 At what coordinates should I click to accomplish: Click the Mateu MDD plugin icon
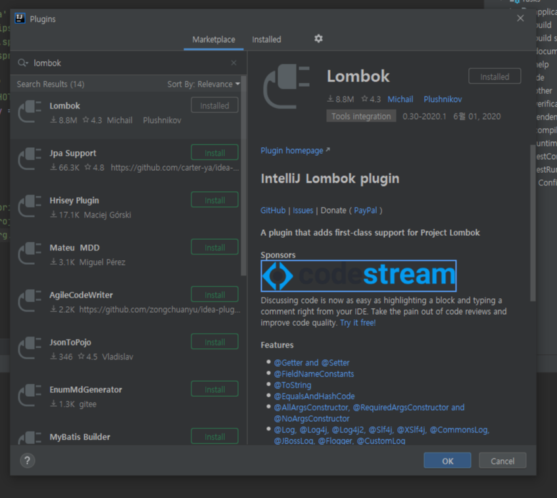click(30, 254)
